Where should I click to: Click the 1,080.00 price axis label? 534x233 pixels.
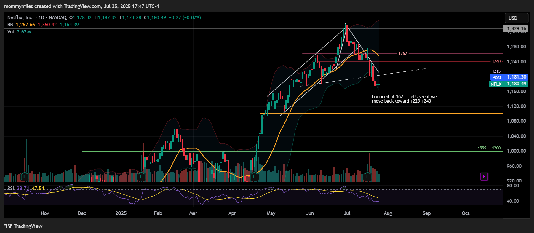(x=516, y=121)
